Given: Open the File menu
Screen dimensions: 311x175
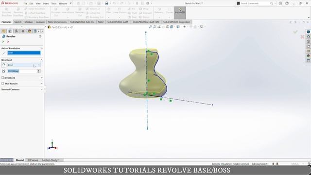Looking at the screenshot, I should tap(25, 3).
